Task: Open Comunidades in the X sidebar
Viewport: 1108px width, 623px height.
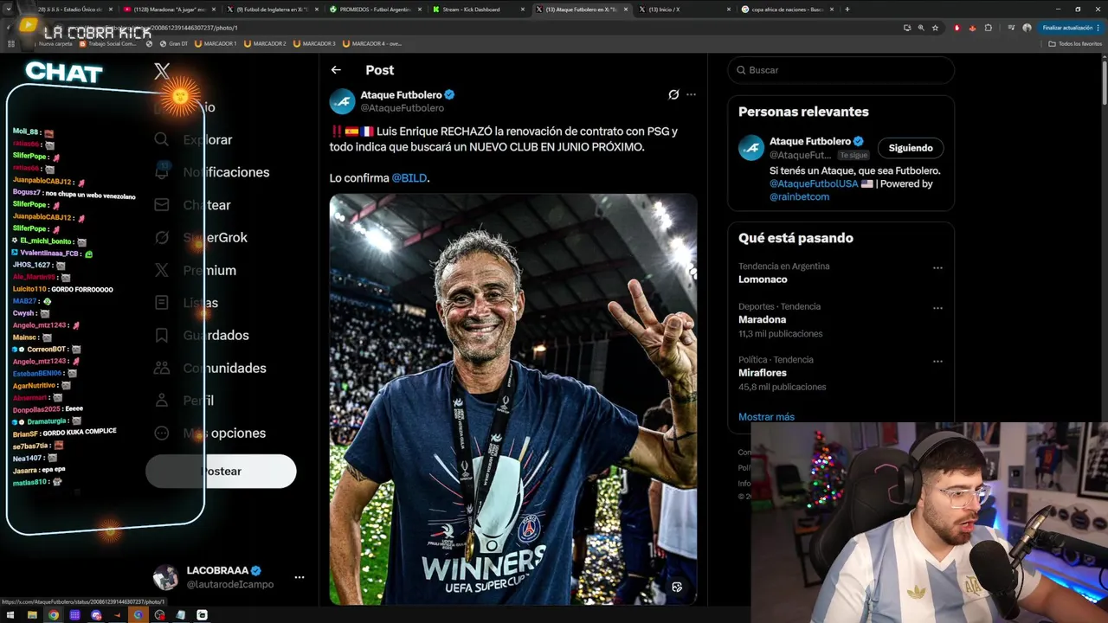Action: 224,368
